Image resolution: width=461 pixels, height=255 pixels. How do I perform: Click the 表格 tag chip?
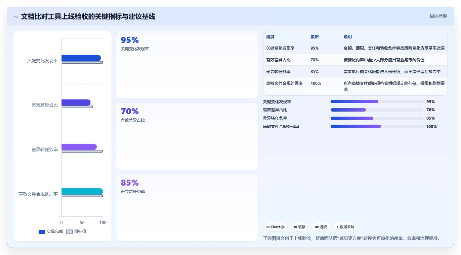coord(300,227)
